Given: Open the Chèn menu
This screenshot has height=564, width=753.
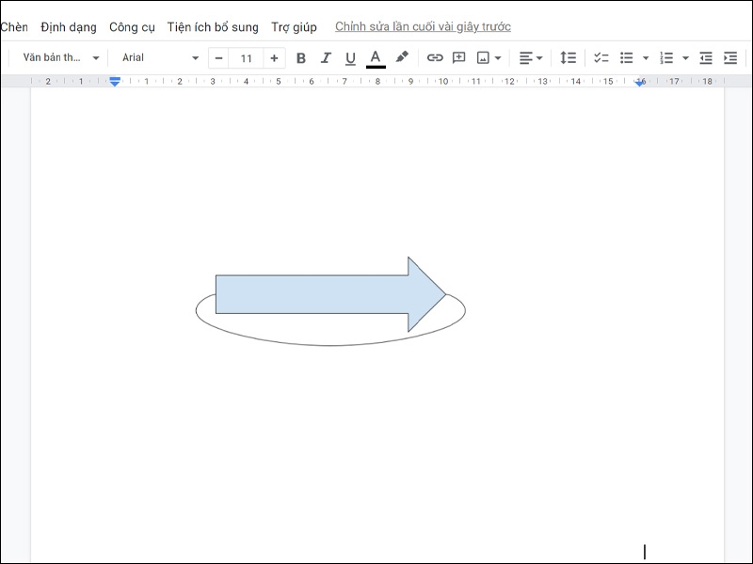Looking at the screenshot, I should coord(14,27).
